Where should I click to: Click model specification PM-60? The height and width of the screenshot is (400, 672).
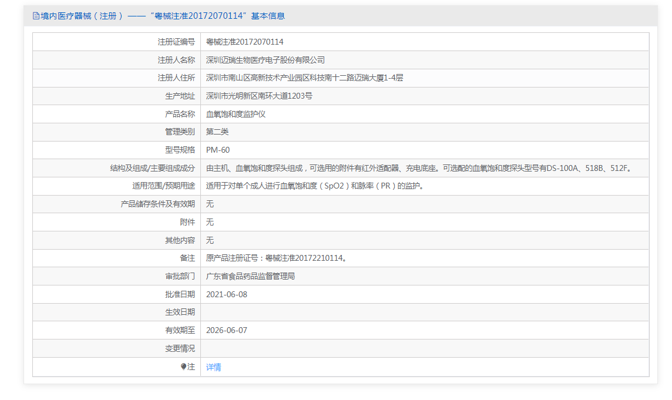coord(218,150)
